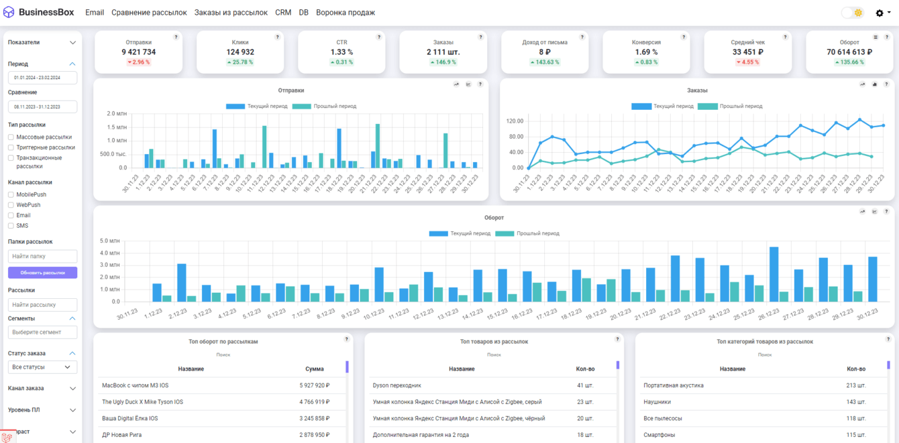Open help for the Отправки metric card

coord(176,38)
